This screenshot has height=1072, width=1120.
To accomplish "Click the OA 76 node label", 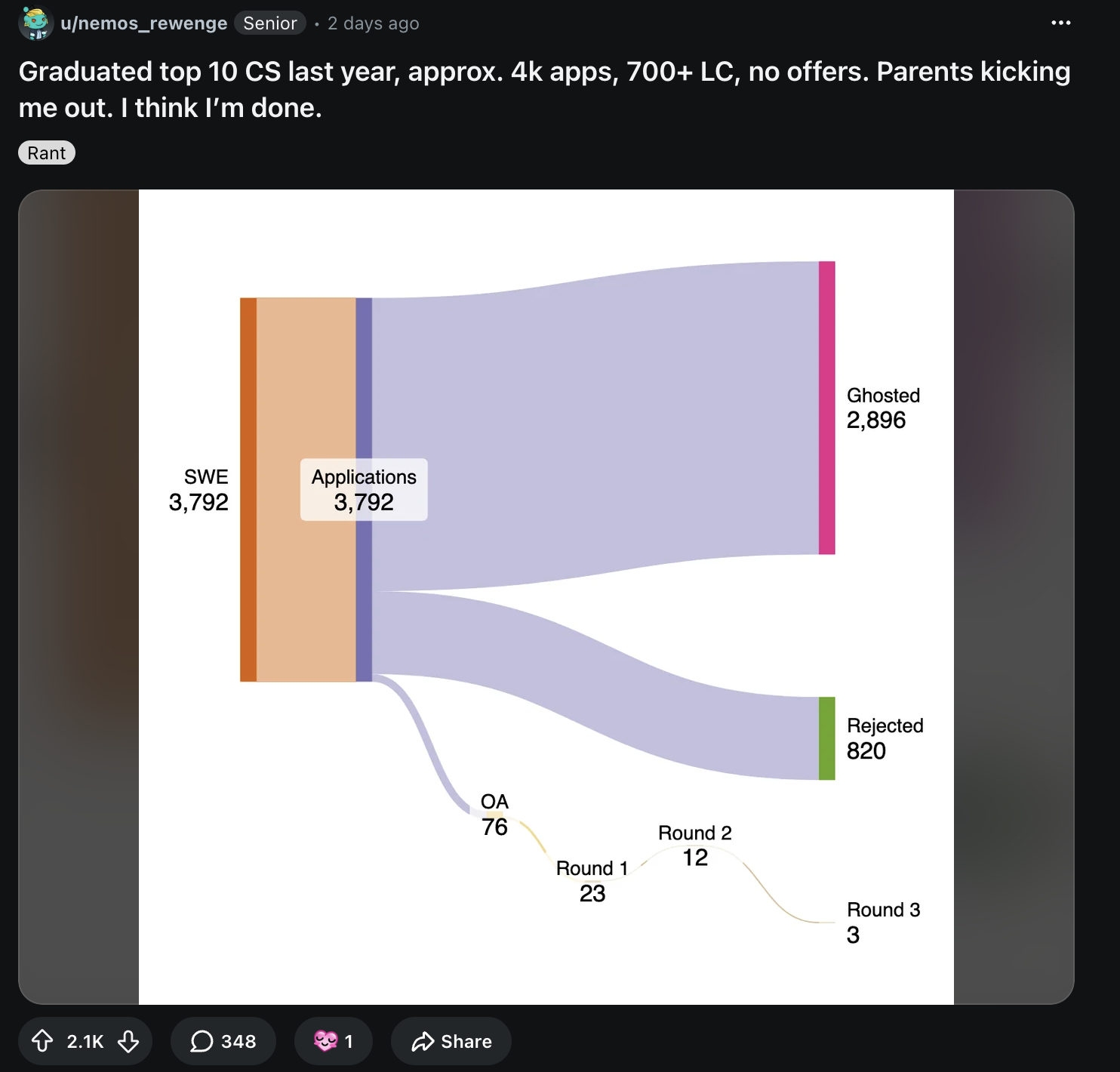I will click(494, 815).
